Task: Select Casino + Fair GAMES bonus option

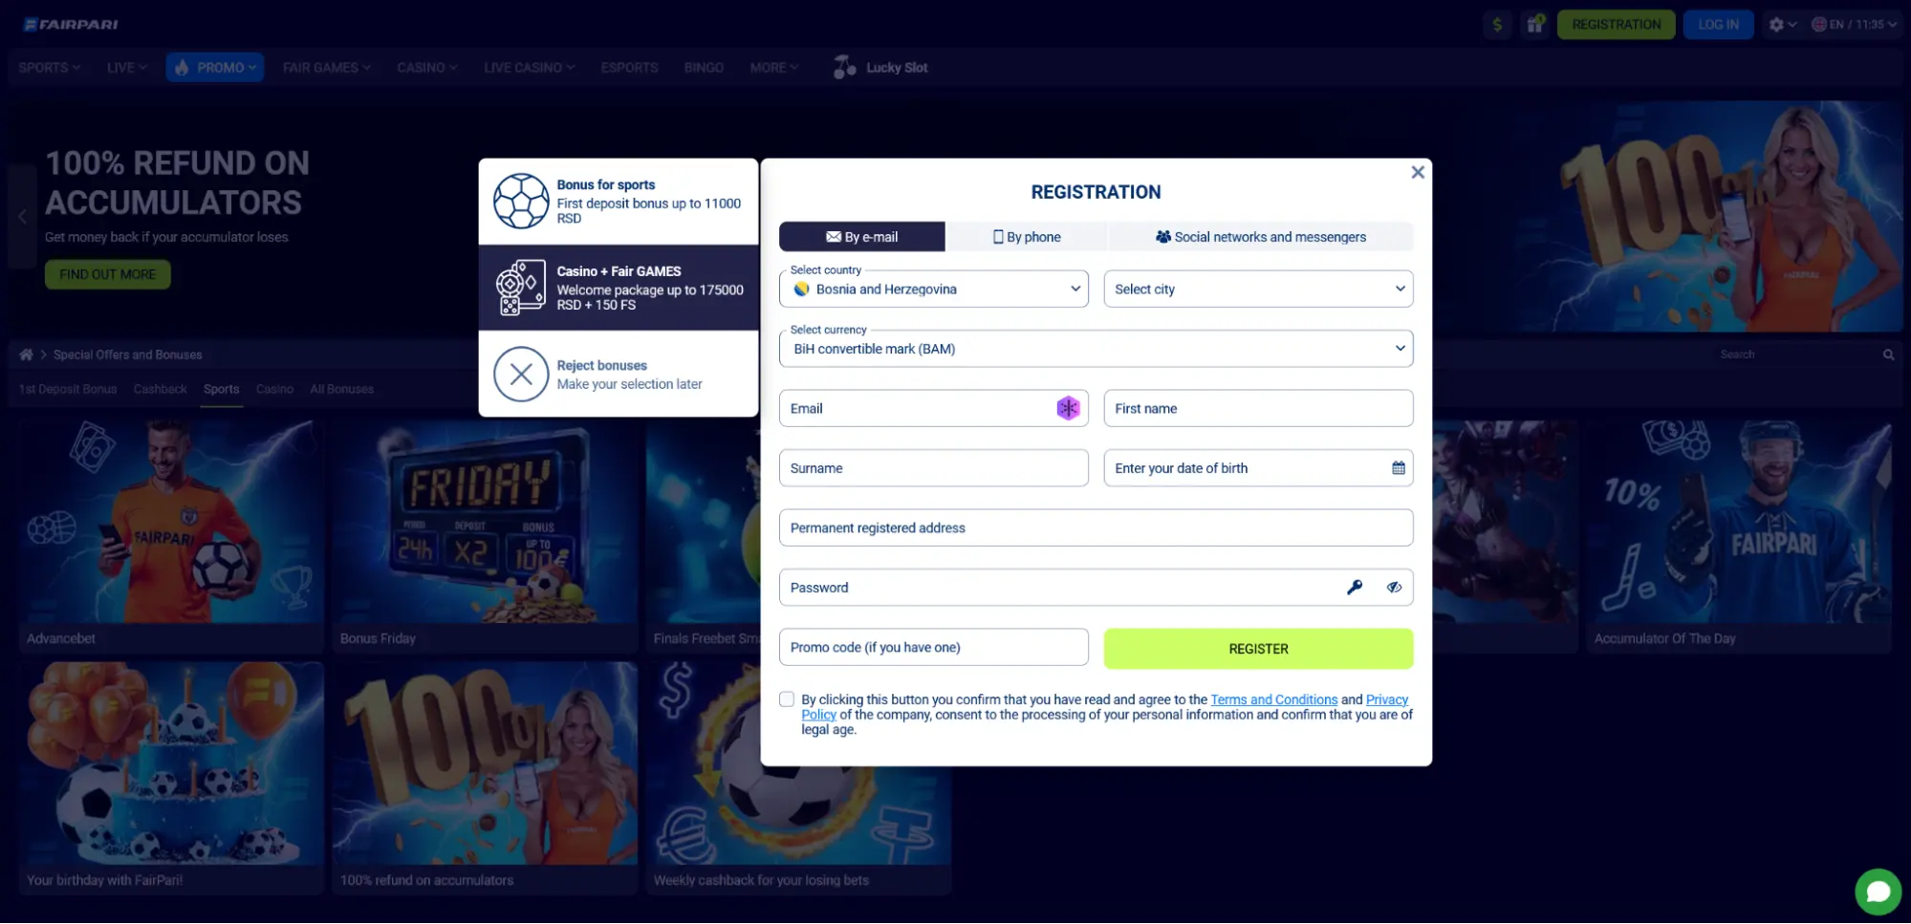Action: point(619,289)
